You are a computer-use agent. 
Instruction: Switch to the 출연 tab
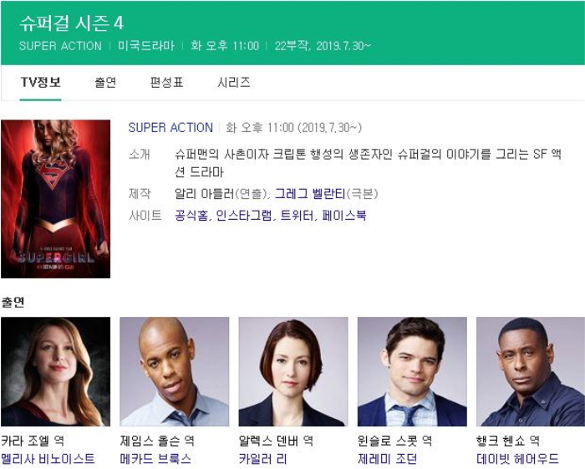[105, 82]
